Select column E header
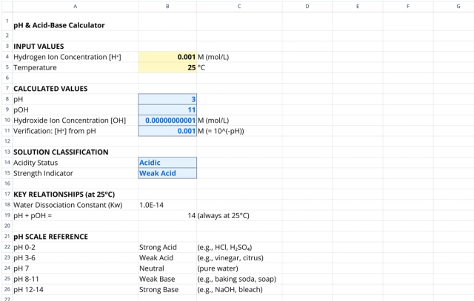The height and width of the screenshot is (301, 474). pos(358,7)
